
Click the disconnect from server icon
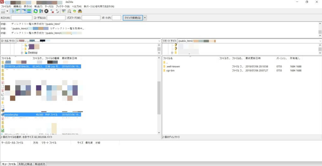pos(52,11)
